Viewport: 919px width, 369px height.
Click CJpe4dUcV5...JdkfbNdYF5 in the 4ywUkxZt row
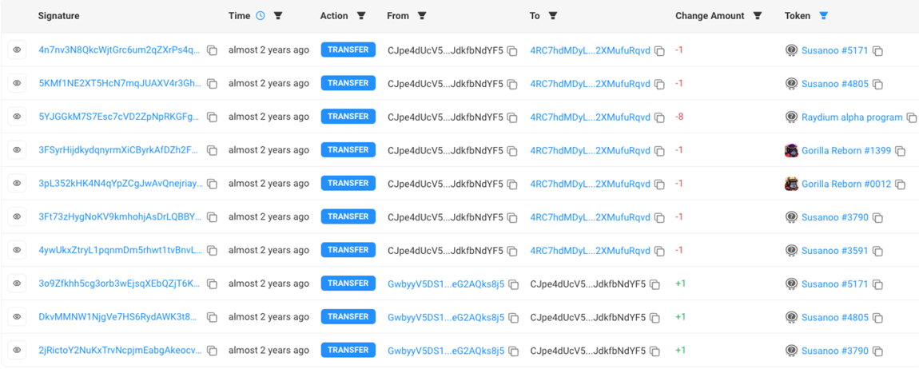(x=445, y=251)
